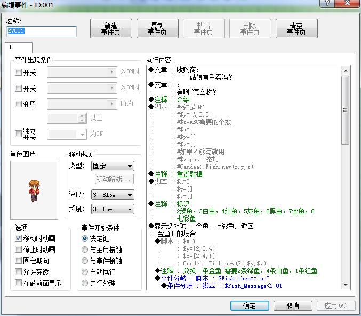
Task: Click the character sprite graphic box
Action: (x=34, y=190)
